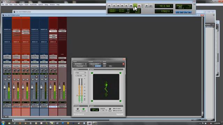Viewport: 223px width, 125px height.
Task: Click the Mix window vertical scrollbar
Action: (202, 66)
